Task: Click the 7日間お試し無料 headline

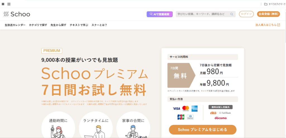Action: pos(94,90)
